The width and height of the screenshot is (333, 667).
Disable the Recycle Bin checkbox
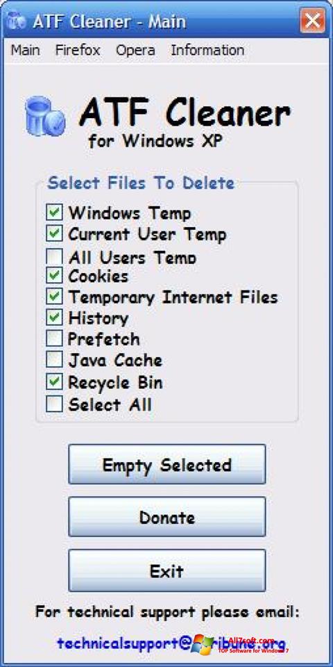click(x=54, y=382)
